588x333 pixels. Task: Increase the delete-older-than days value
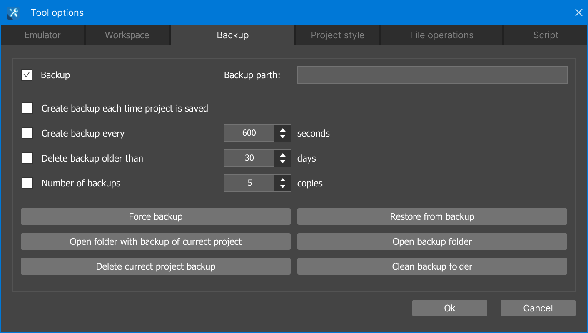coord(283,154)
